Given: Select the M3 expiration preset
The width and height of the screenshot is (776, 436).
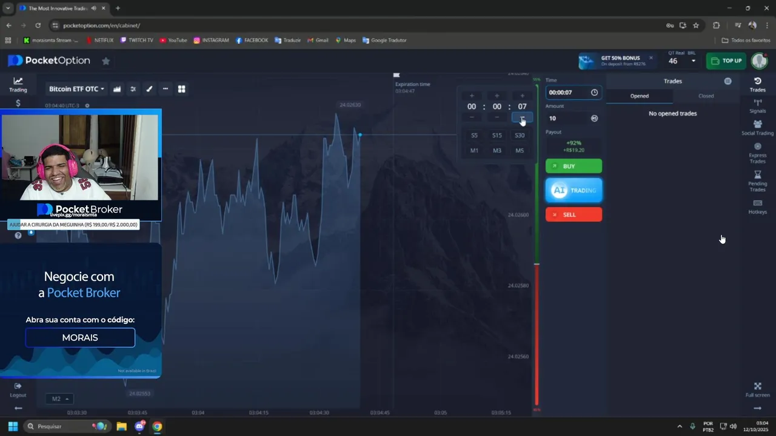Looking at the screenshot, I should point(497,151).
